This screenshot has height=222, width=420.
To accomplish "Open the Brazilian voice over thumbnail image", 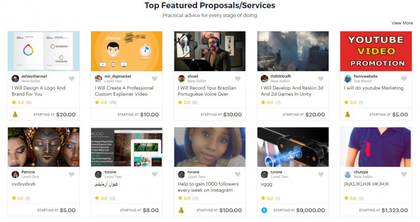I will pos(210,51).
